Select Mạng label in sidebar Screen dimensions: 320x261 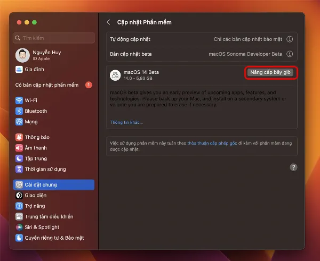coord(31,122)
